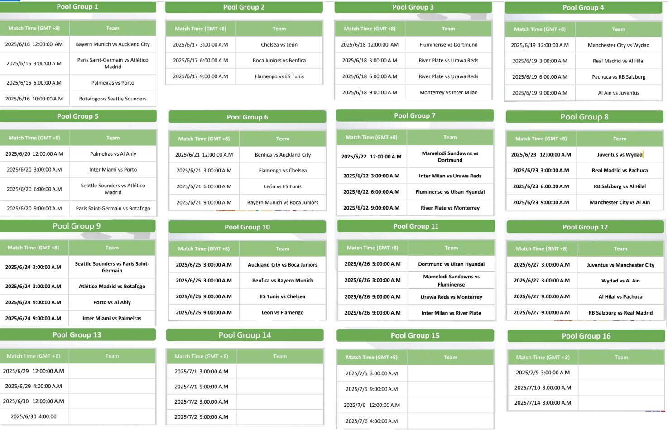Click the Bayern Munich vs Auckland City cell

(113, 44)
